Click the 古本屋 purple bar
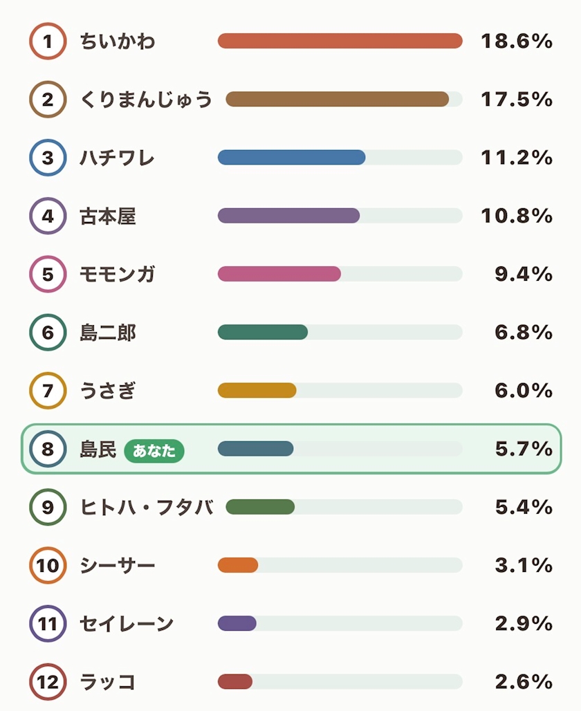Viewport: 581px width, 711px height. 289,215
